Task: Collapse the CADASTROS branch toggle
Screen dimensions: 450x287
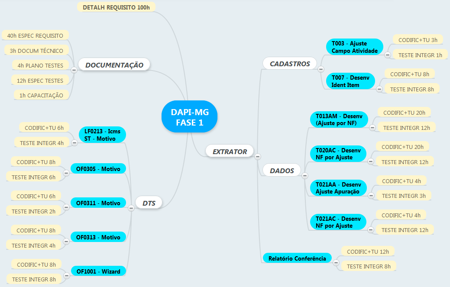Action: (x=321, y=69)
